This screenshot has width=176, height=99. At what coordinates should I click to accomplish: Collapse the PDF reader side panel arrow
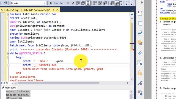click(142, 2)
